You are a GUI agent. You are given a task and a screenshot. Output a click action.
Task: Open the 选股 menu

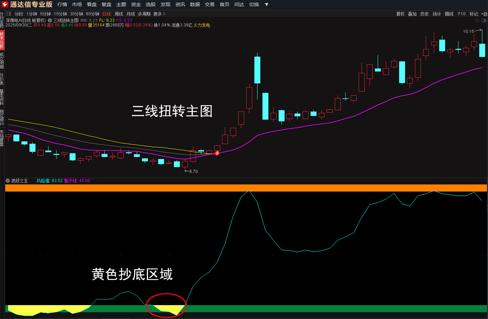[151, 4]
